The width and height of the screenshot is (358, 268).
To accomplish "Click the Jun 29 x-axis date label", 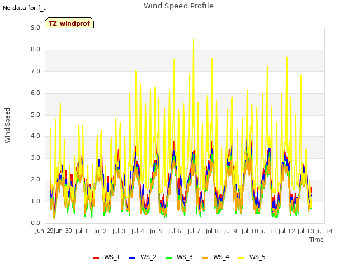I will pyautogui.click(x=44, y=231).
